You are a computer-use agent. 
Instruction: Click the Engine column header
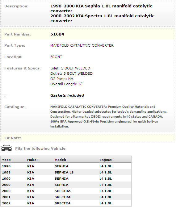pos(106,160)
